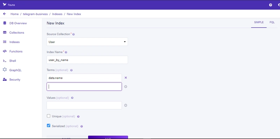The width and height of the screenshot is (280, 139).
Task: Switch to the SIMPLE tab
Action: pyautogui.click(x=259, y=22)
